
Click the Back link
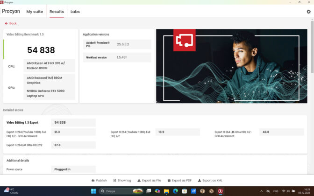pyautogui.click(x=11, y=23)
